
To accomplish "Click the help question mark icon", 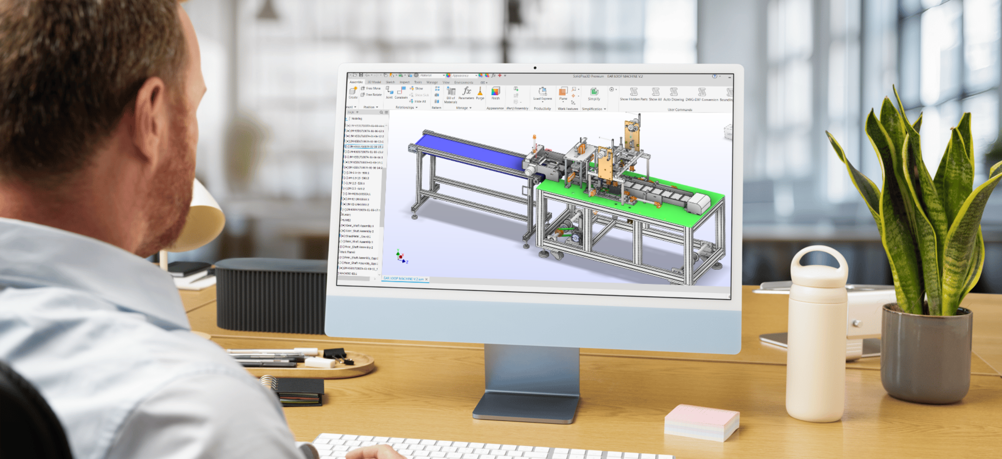I will click(715, 76).
